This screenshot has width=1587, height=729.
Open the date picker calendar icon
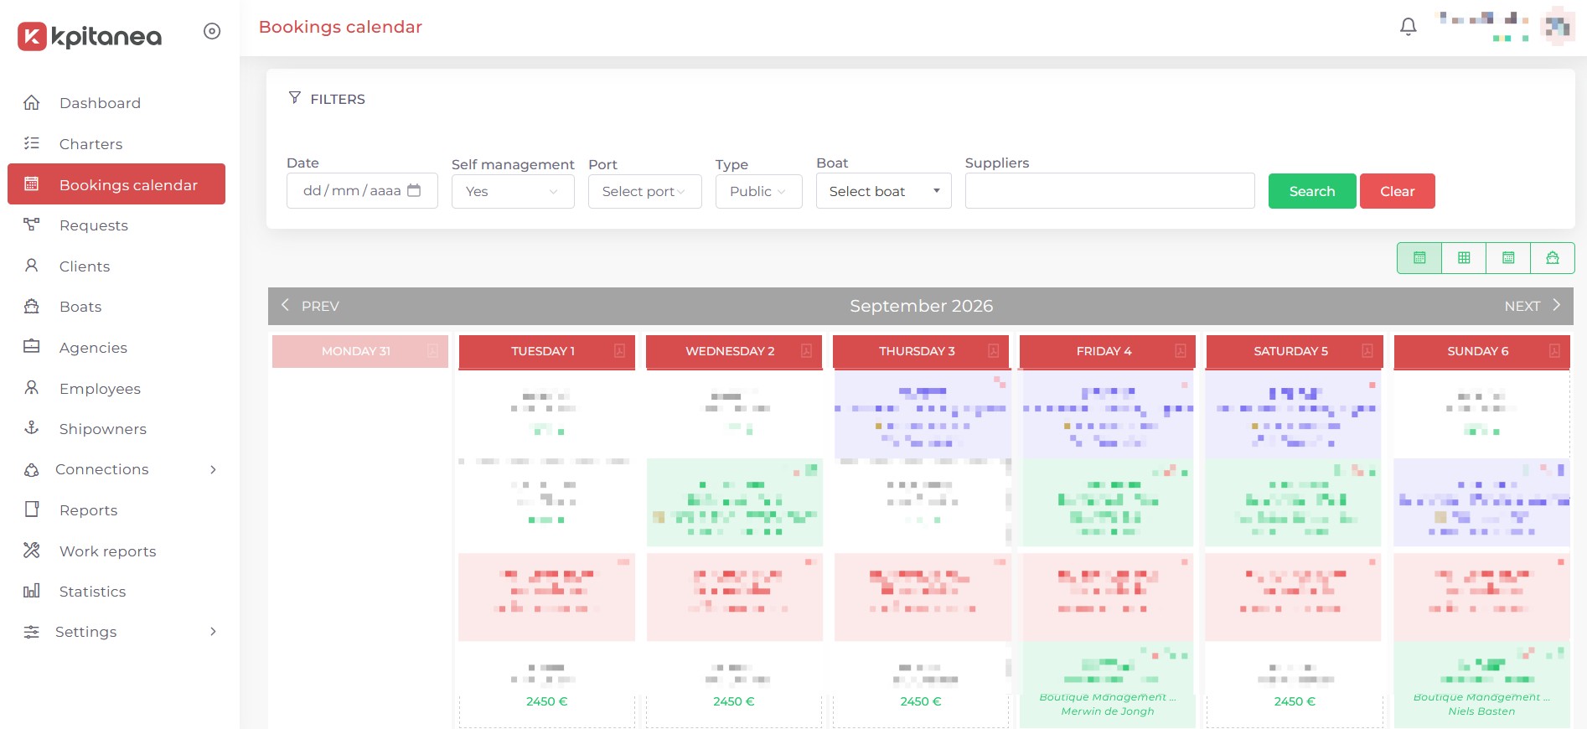414,190
